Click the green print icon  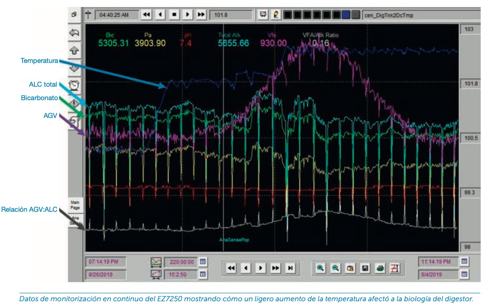tap(380, 268)
